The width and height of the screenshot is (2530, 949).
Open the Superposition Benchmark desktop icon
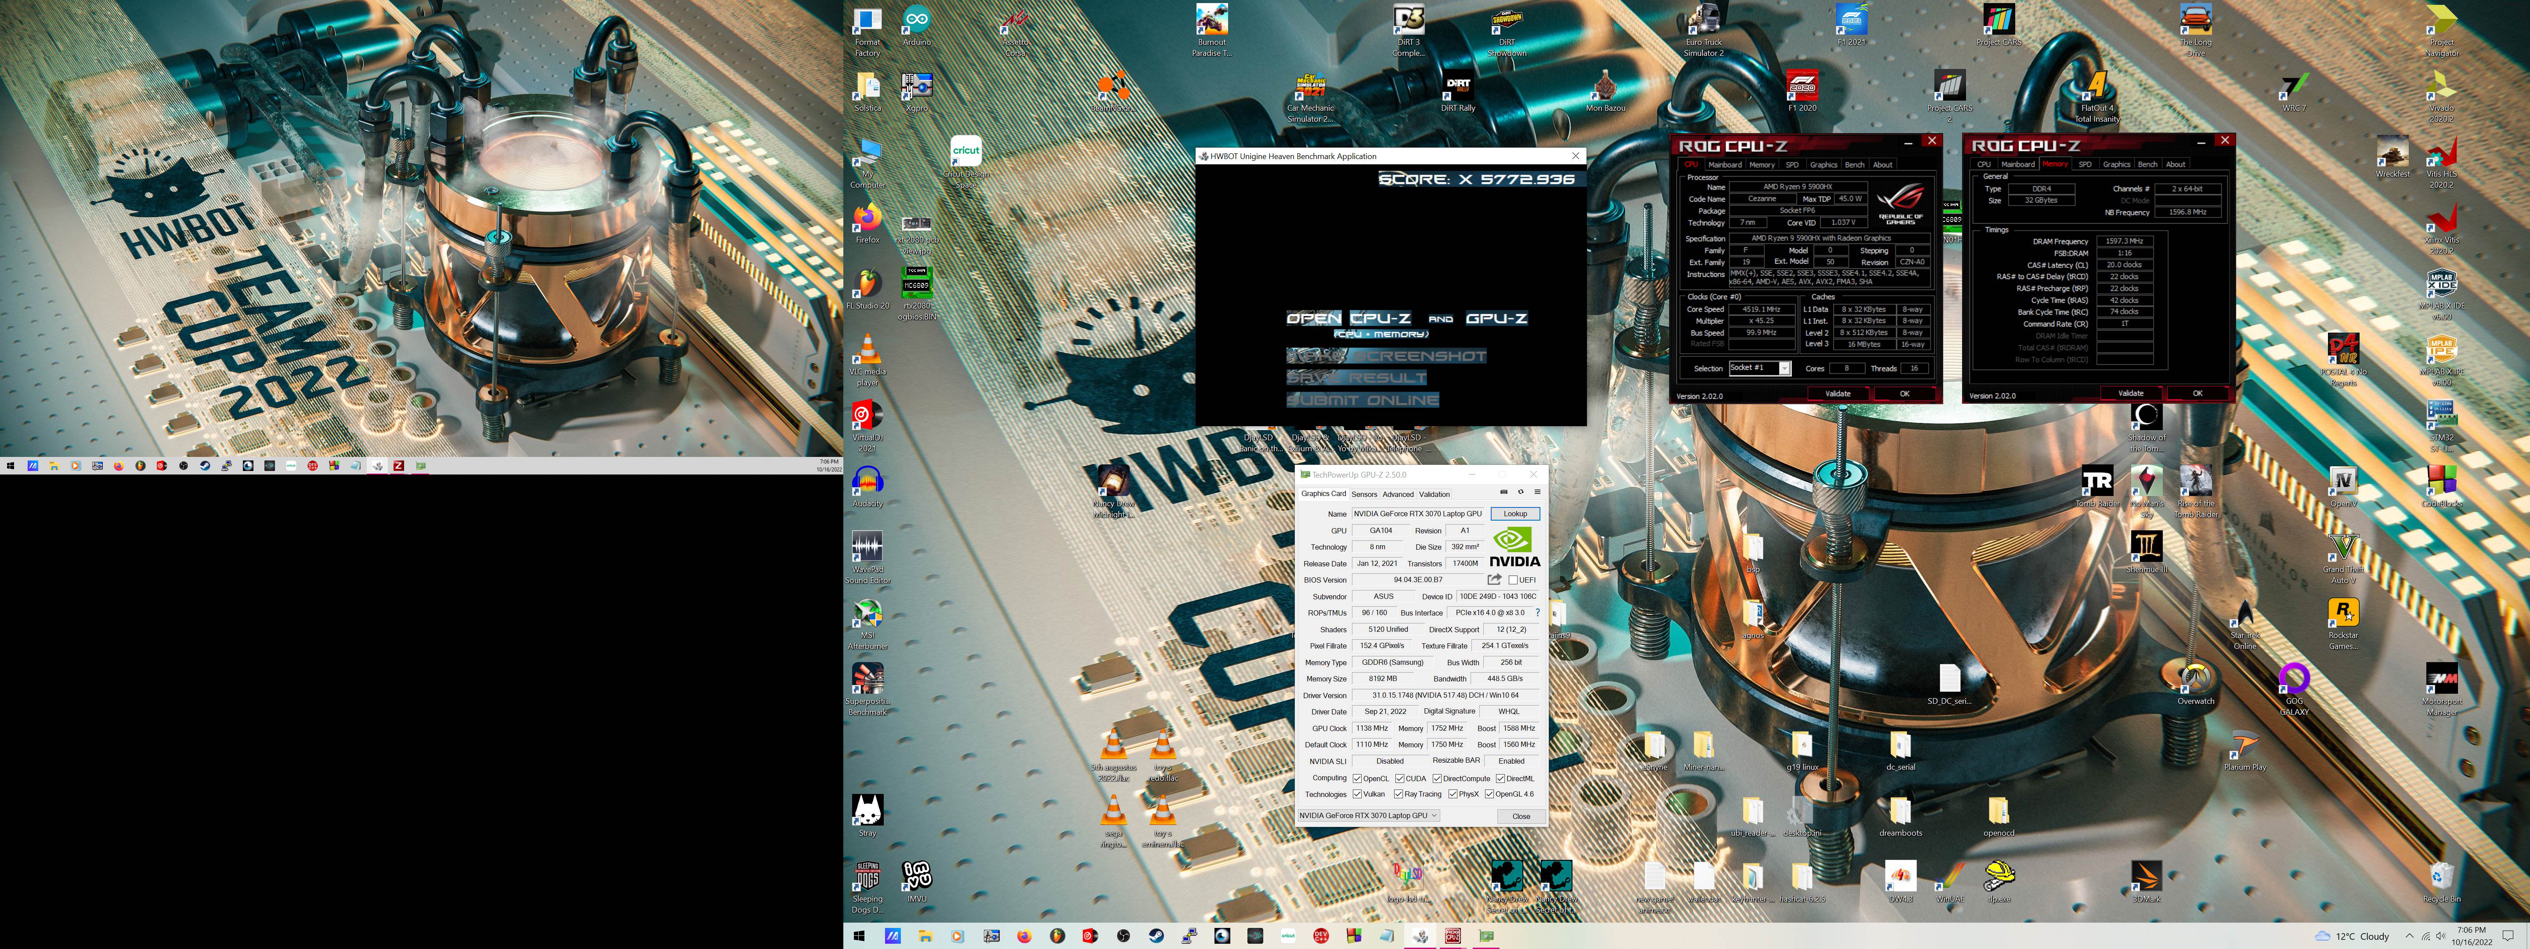tap(867, 691)
